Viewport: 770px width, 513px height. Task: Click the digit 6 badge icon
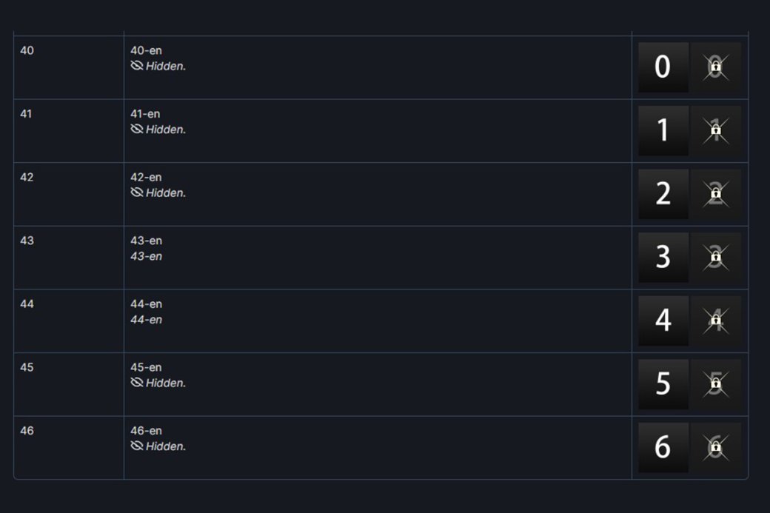point(663,447)
